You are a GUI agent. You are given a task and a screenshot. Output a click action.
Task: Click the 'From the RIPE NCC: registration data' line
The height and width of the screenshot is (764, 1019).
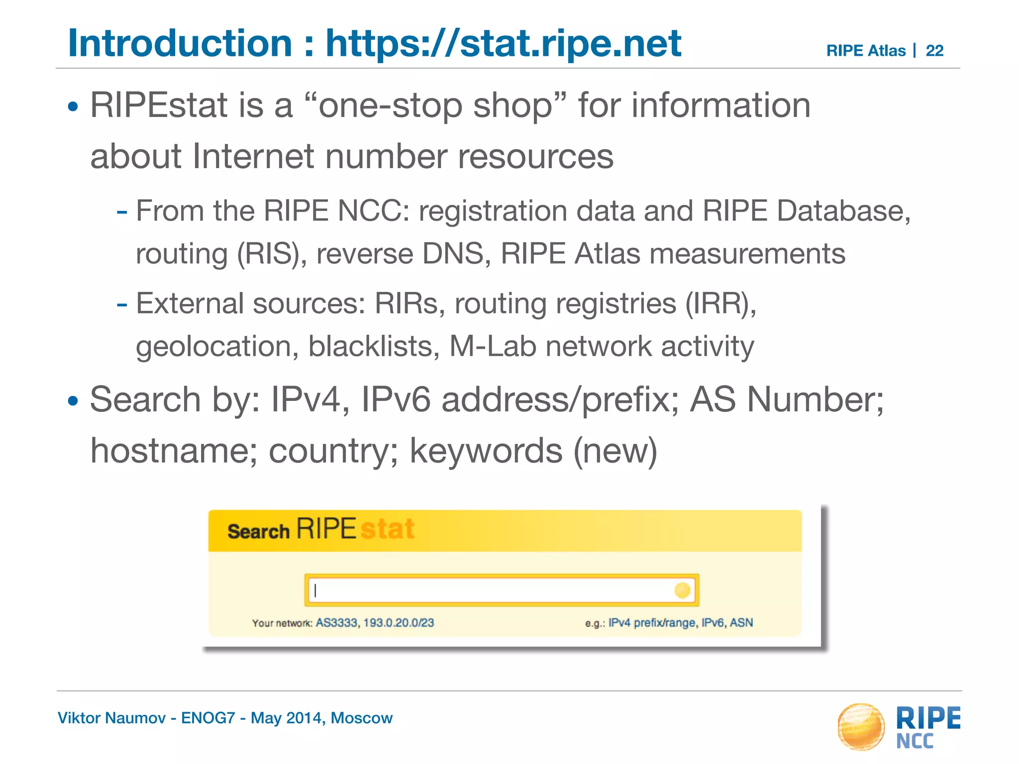(523, 211)
